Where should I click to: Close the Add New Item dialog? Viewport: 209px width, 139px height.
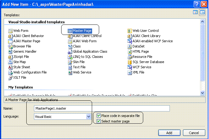204,4
